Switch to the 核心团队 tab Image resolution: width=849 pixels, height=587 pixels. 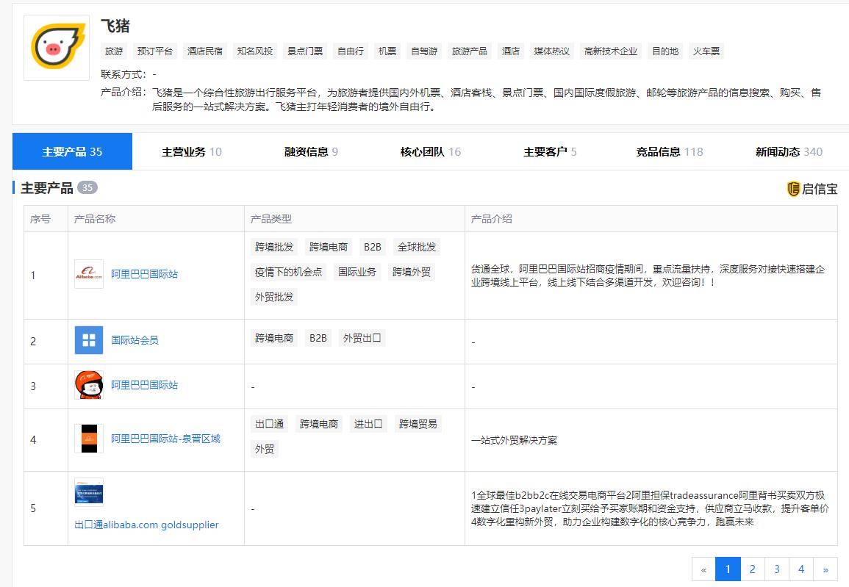[431, 151]
